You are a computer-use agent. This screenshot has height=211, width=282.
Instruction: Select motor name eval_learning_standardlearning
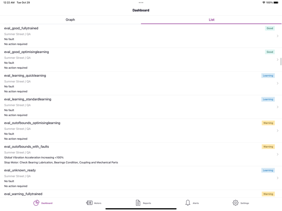pos(28,99)
